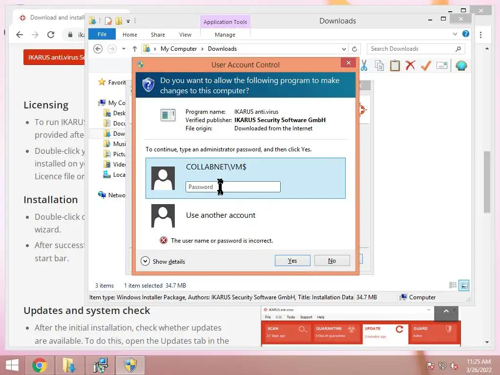
Task: Open the View ribbon tab
Action: [x=185, y=35]
